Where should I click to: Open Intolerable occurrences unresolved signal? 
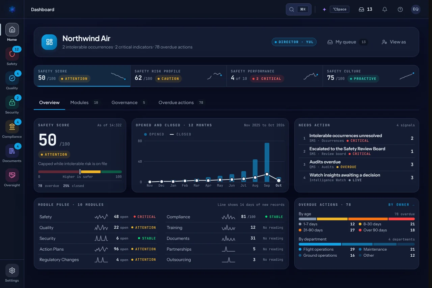357,138
